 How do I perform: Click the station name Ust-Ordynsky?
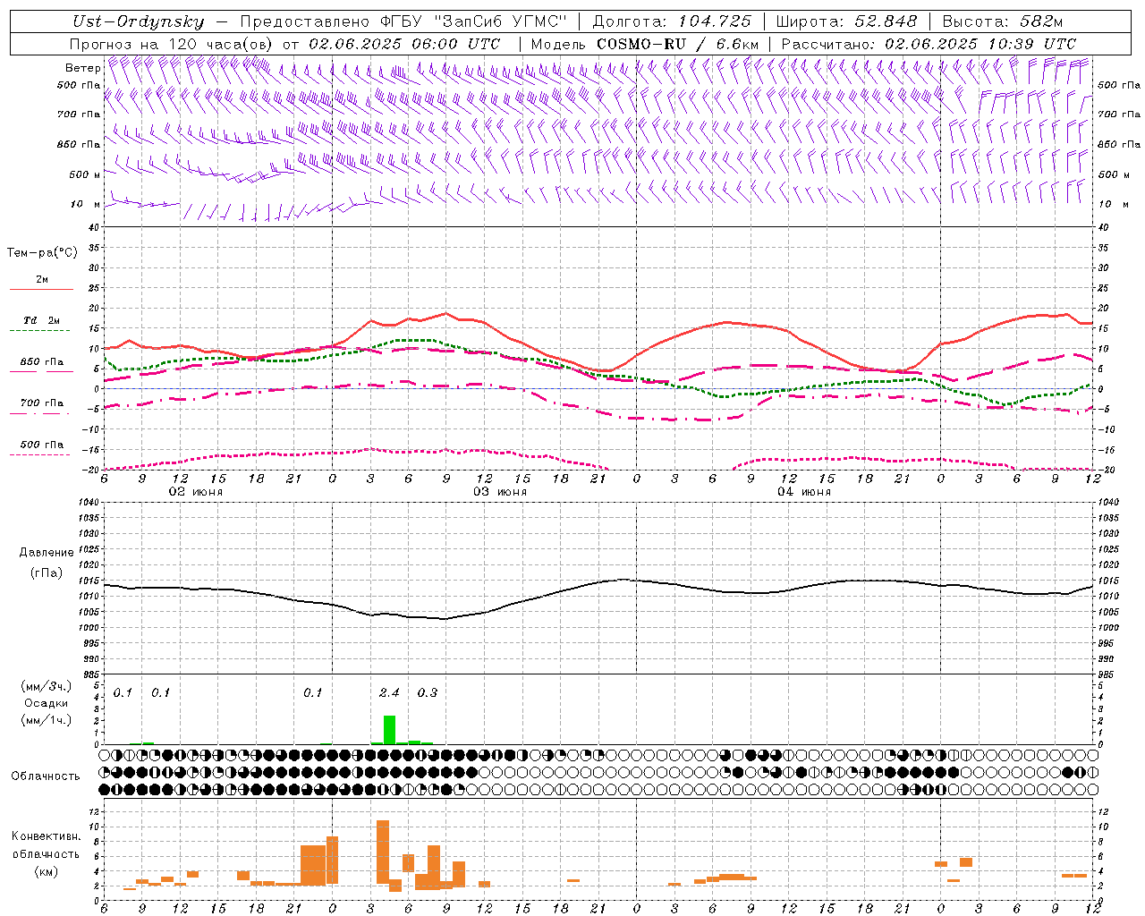point(138,21)
